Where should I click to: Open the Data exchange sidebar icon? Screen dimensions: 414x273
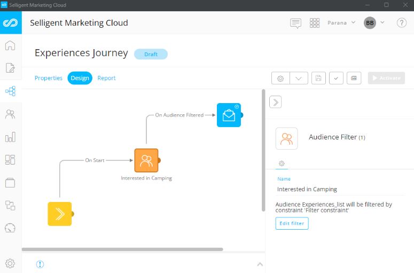[10, 205]
